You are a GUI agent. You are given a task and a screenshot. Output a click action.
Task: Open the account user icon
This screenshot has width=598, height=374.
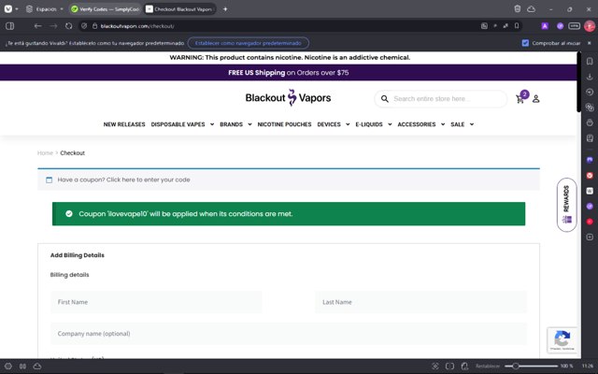(535, 99)
